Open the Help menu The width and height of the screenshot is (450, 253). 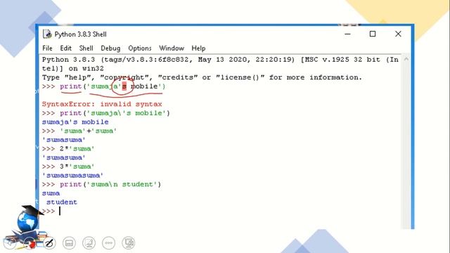click(198, 48)
